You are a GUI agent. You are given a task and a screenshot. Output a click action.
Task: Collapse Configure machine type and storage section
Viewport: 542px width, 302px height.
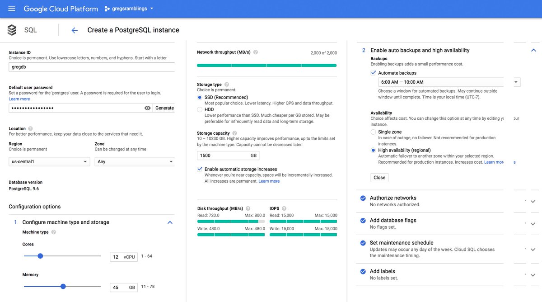click(170, 222)
